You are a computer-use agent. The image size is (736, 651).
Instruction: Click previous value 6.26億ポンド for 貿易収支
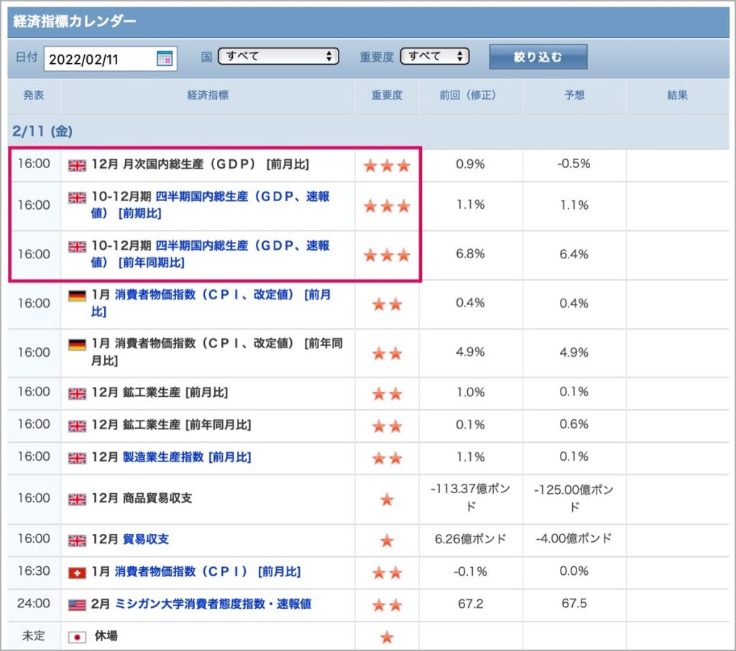470,539
